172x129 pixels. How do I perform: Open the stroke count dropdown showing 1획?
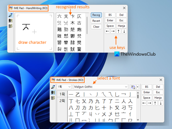point(64,87)
